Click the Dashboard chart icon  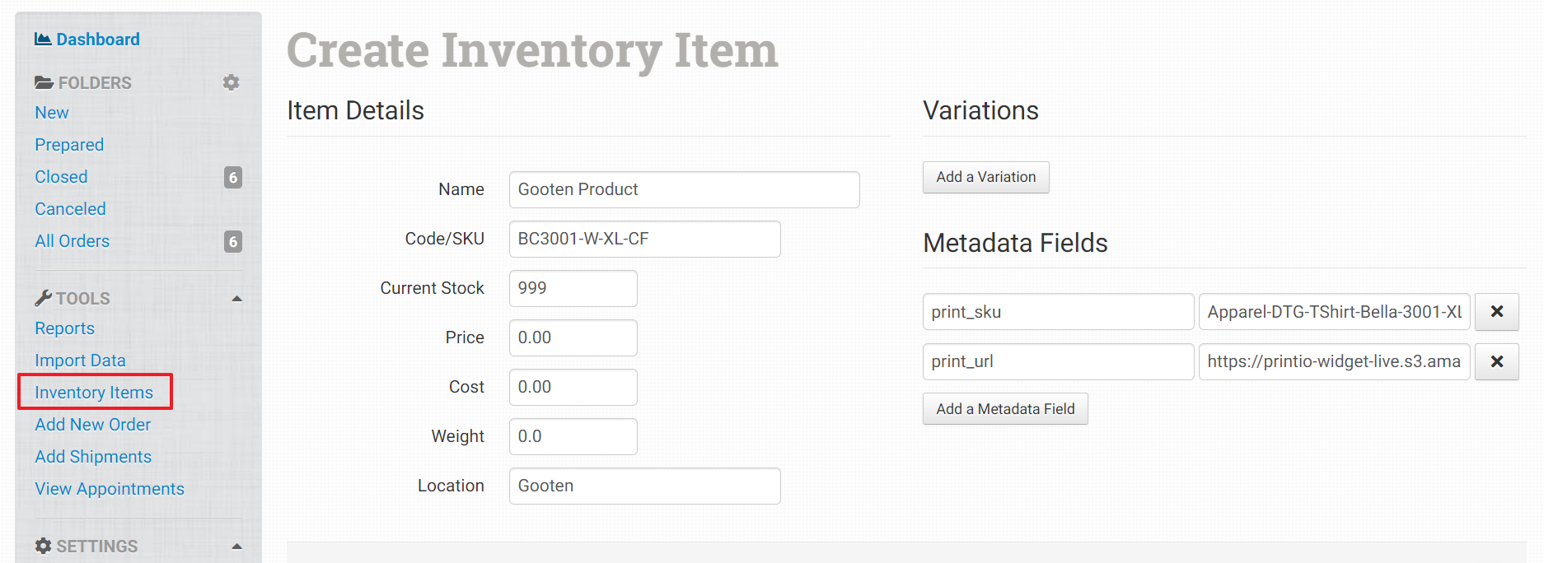click(x=43, y=39)
